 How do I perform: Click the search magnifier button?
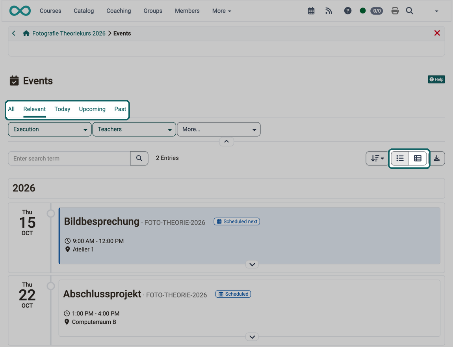(139, 158)
